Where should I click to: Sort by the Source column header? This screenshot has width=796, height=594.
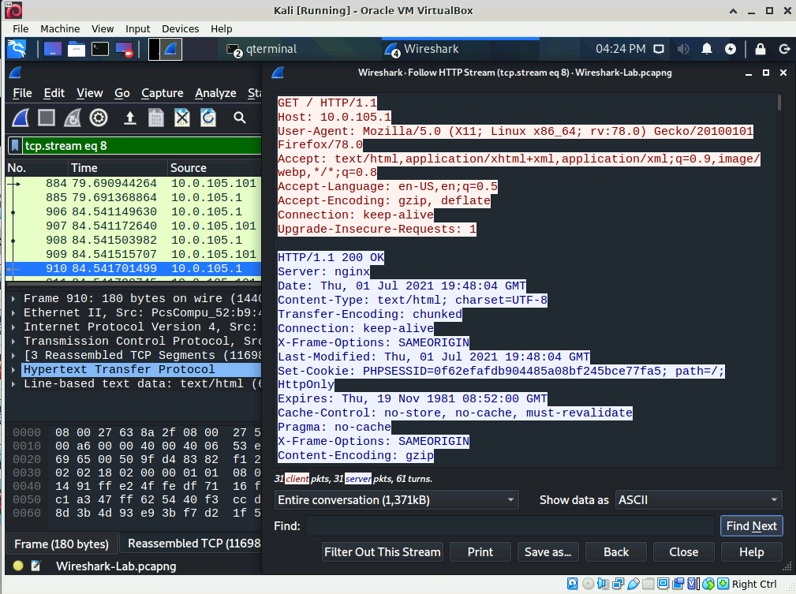pyautogui.click(x=215, y=167)
